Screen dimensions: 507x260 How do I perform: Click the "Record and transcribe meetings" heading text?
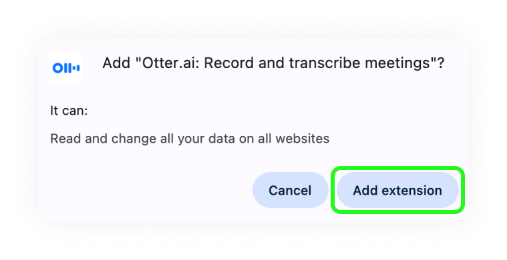coord(318,63)
